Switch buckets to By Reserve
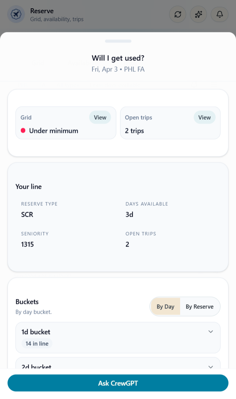 (x=199, y=307)
